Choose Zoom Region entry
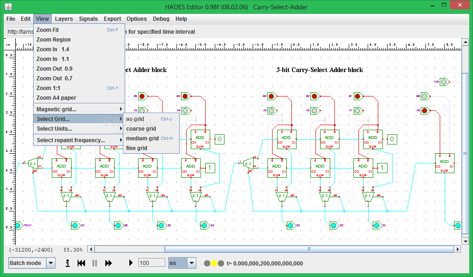 (79, 40)
